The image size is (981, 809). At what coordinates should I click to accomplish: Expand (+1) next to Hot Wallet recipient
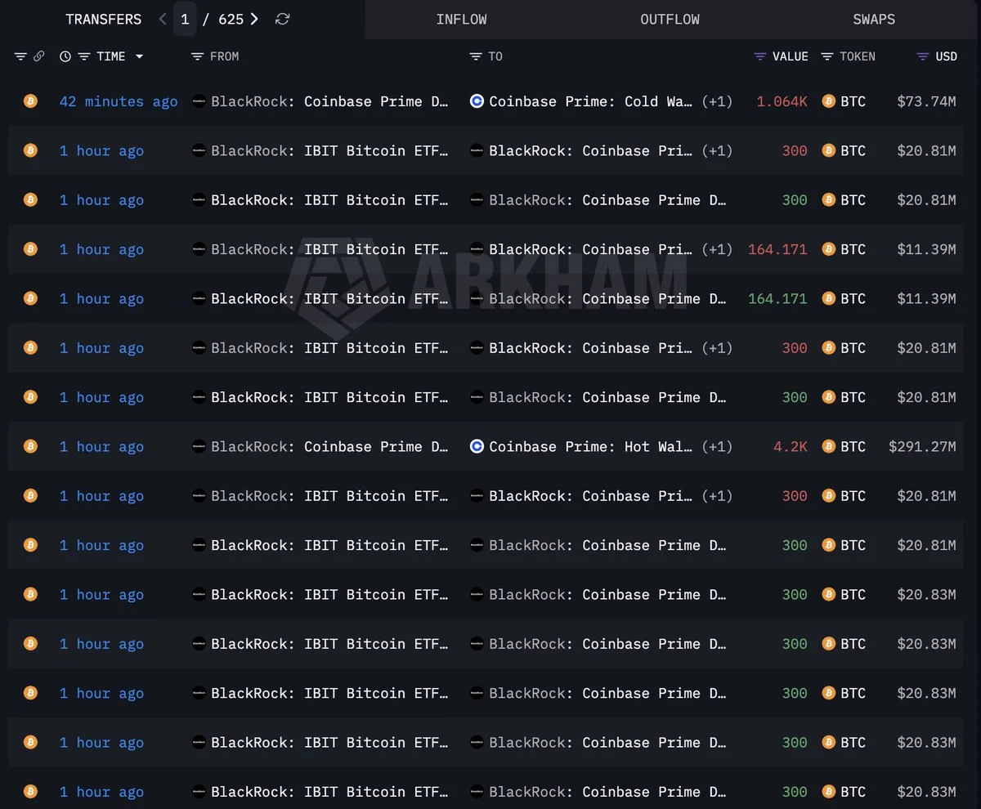pos(717,446)
